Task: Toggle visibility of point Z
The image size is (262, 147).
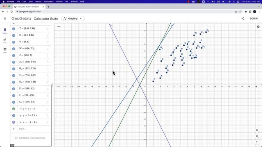Action: [14, 56]
